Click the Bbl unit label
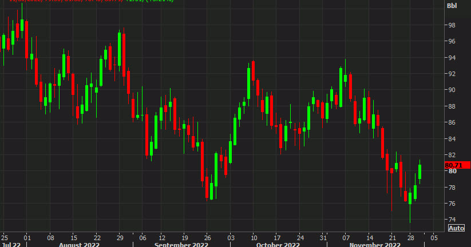471x247 pixels. point(452,6)
